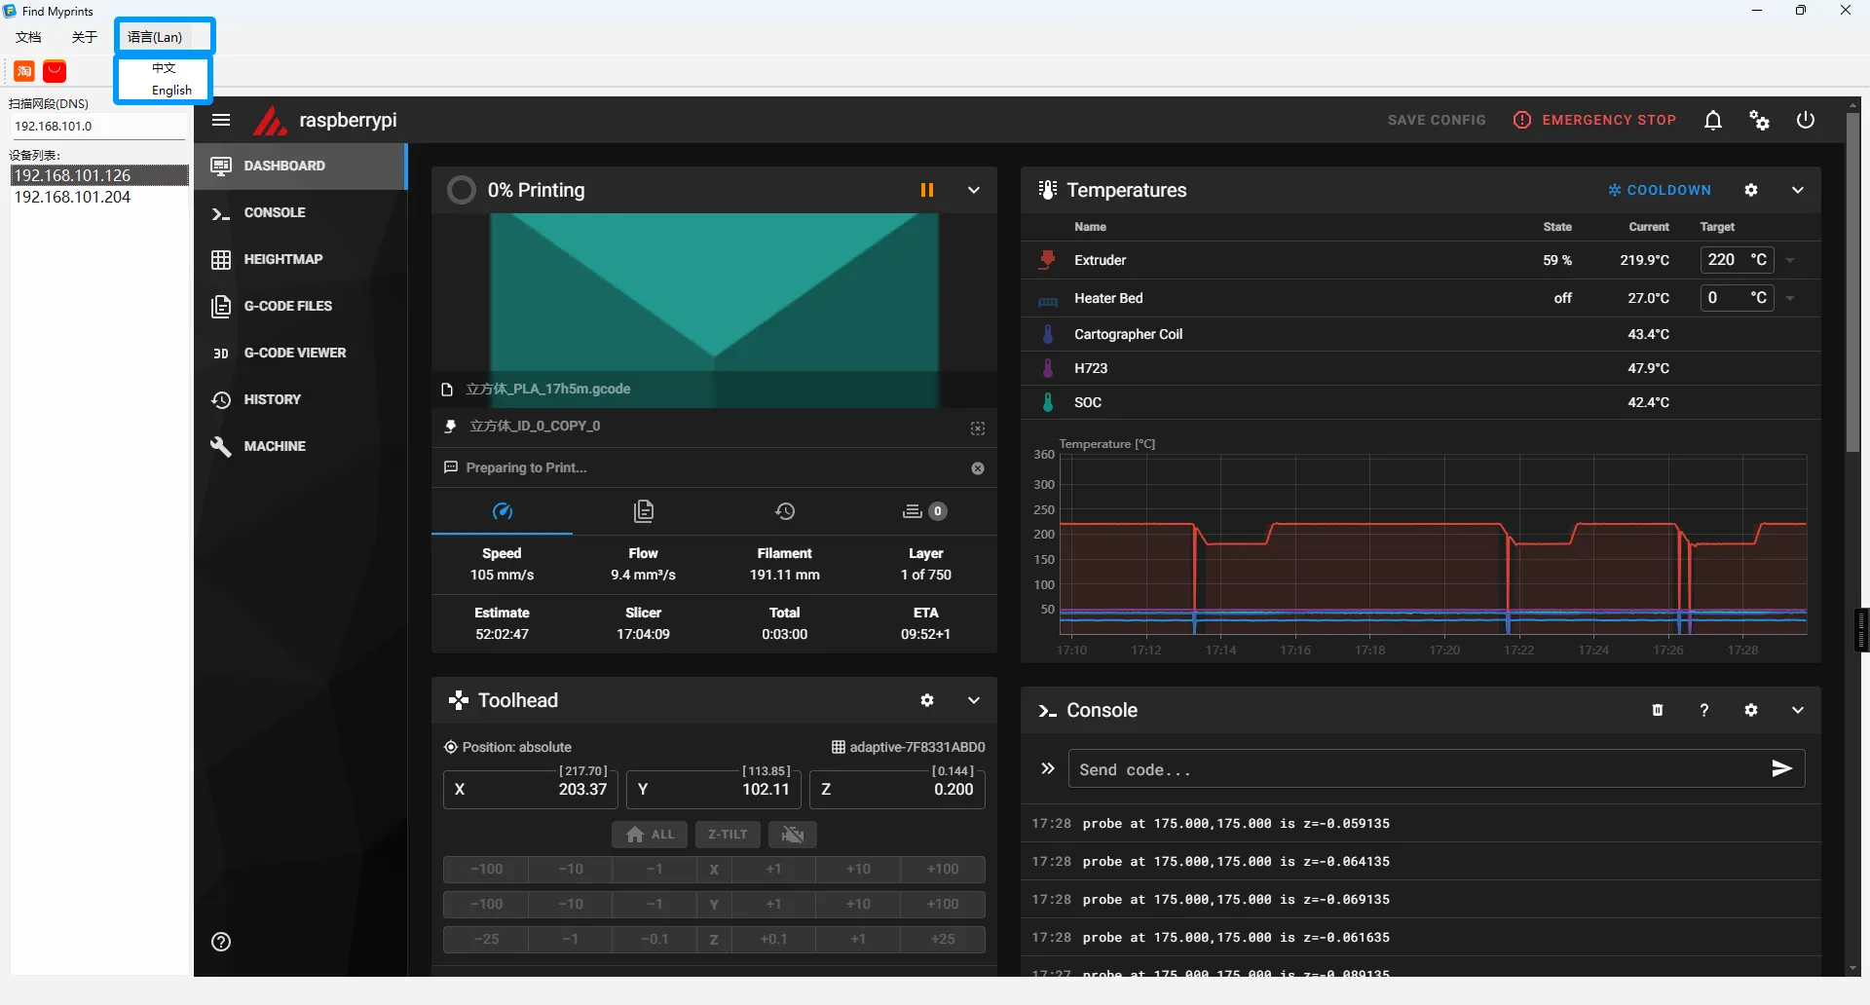
Task: Open the power menu icon
Action: pyautogui.click(x=1805, y=120)
